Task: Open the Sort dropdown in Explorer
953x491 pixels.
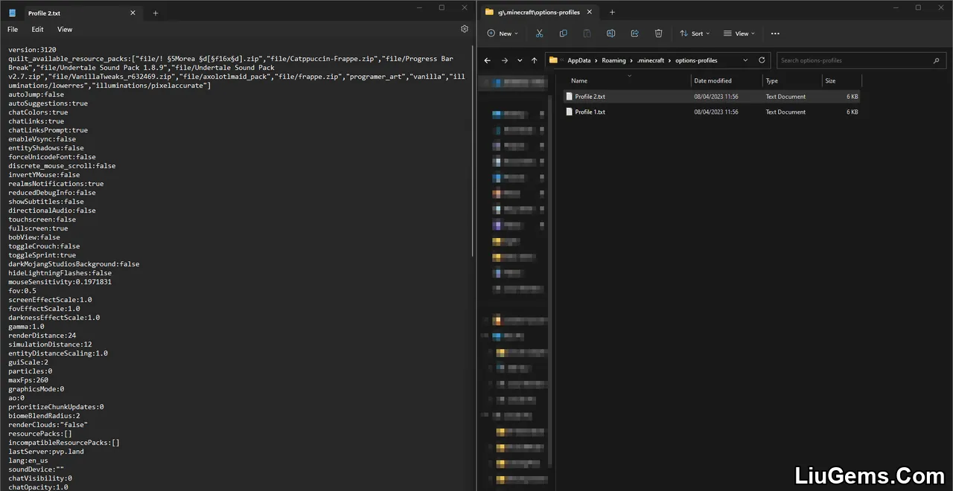Action: coord(695,33)
